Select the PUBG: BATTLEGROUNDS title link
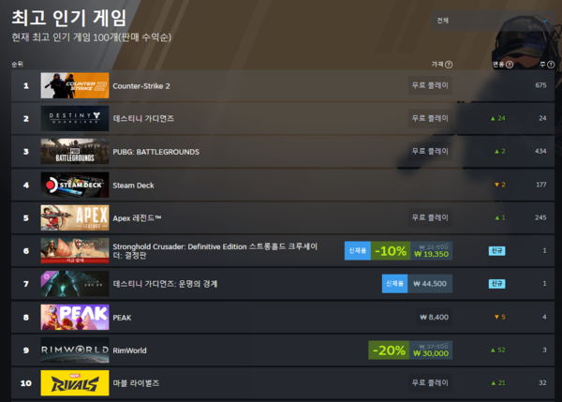 coord(155,152)
